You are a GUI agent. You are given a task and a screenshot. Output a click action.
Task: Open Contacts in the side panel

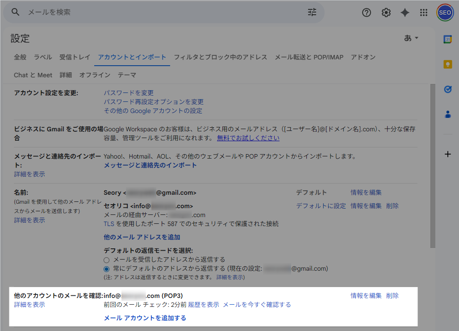pyautogui.click(x=448, y=114)
